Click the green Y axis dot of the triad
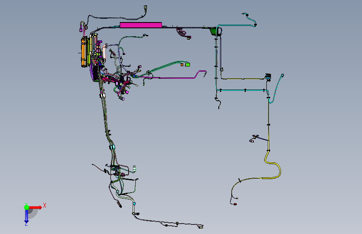Image resolution: width=362 pixels, height=234 pixels. point(26,207)
